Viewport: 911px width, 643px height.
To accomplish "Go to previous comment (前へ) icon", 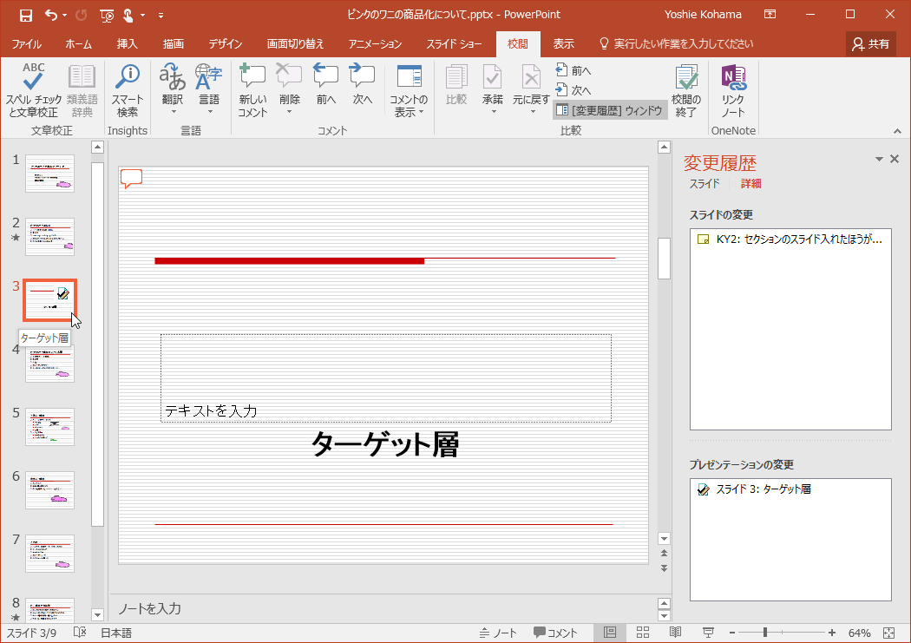I will [325, 79].
